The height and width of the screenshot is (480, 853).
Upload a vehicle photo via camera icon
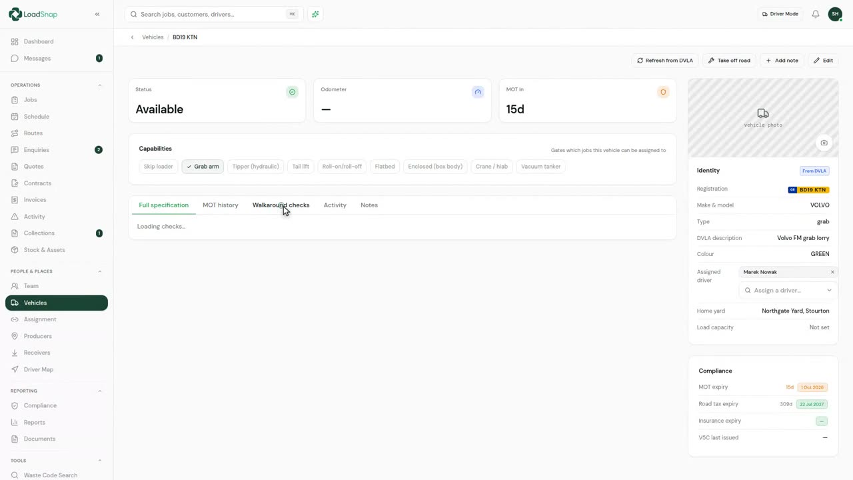[824, 143]
